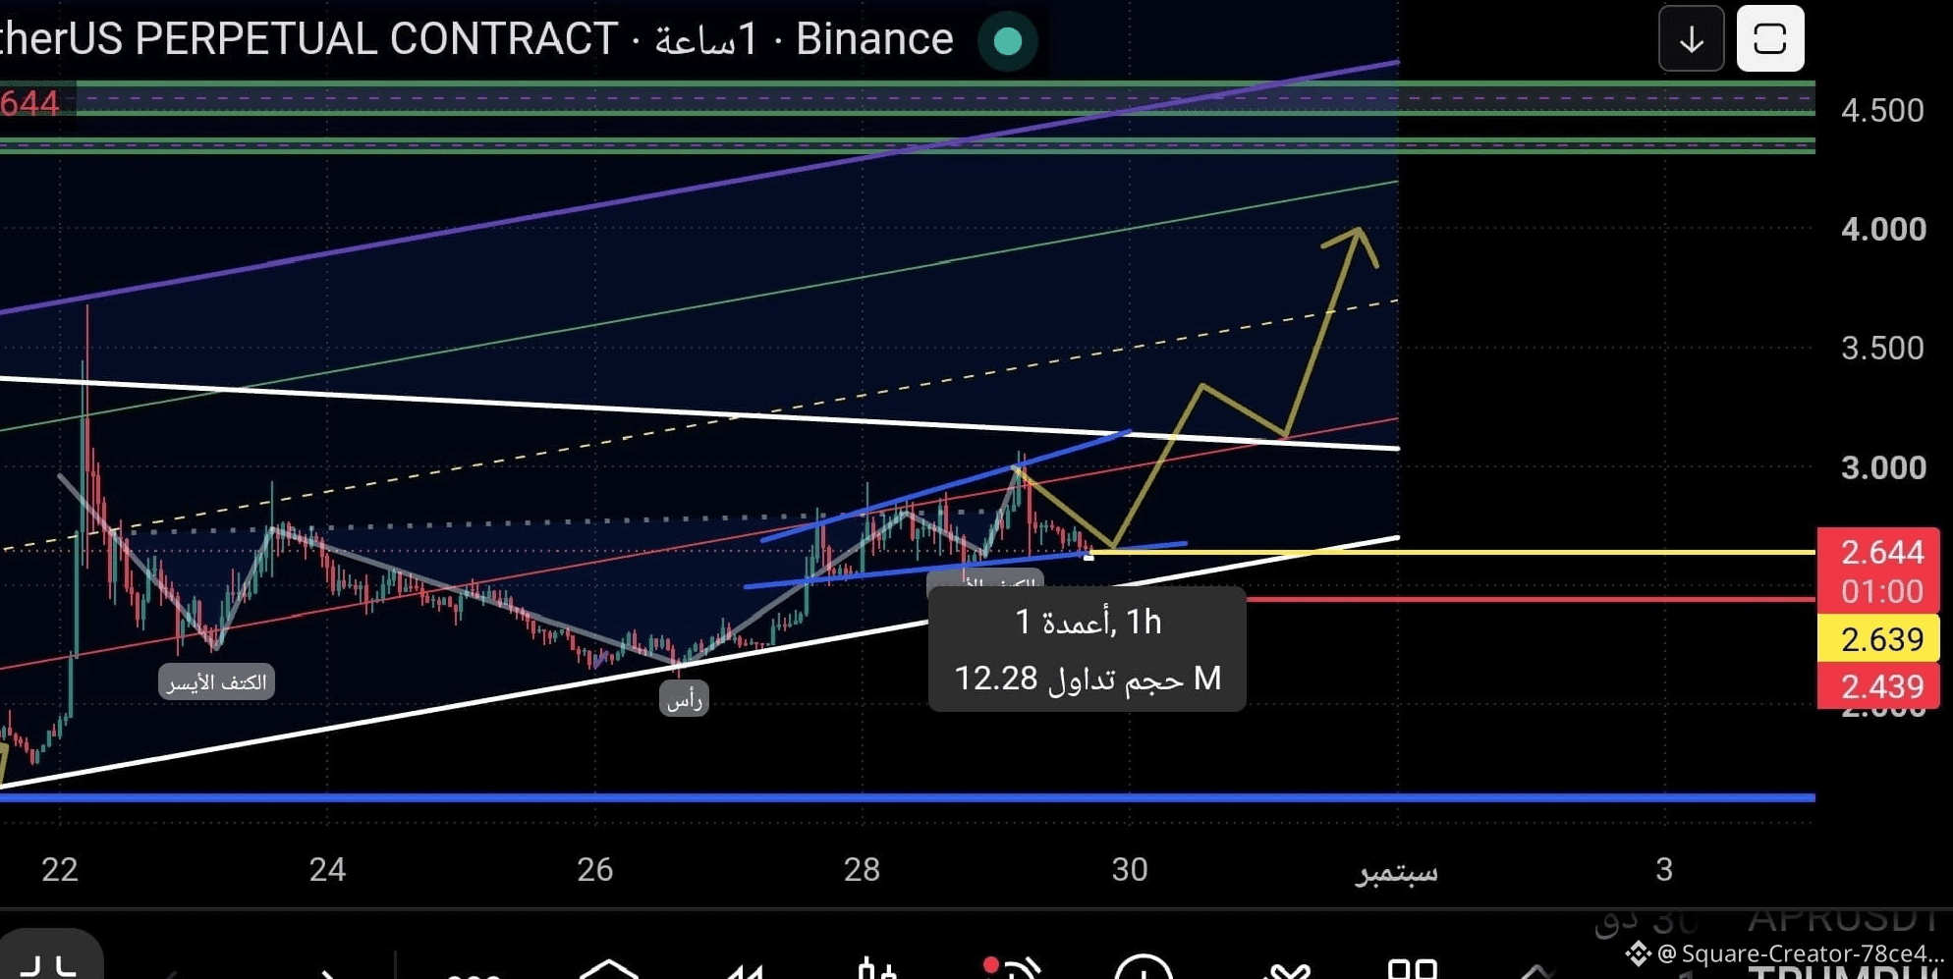Click the 4.500 price axis label
This screenshot has height=979, width=1953.
point(1882,110)
